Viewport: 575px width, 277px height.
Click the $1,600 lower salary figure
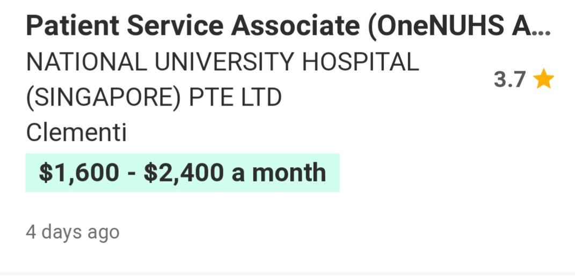(x=79, y=173)
